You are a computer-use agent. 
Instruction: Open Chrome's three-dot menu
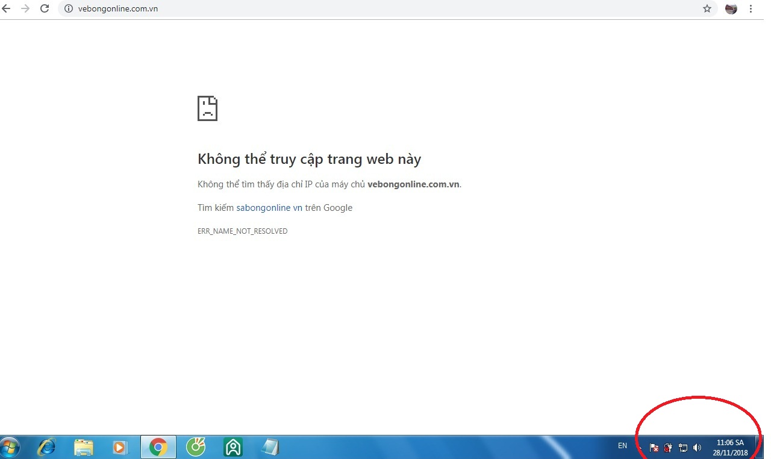751,9
